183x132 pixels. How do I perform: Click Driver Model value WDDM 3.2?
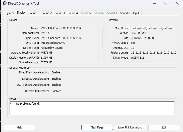137,58
